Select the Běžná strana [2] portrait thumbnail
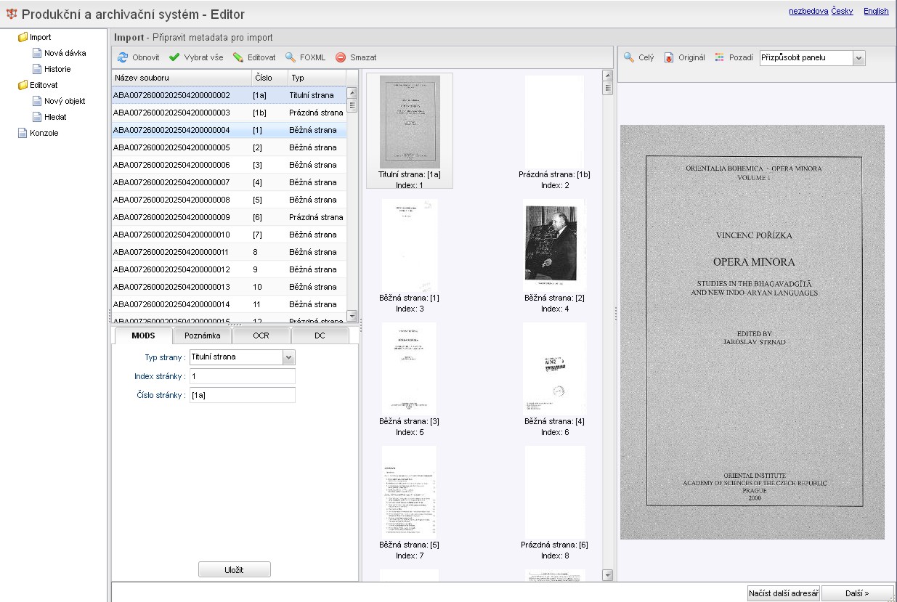The width and height of the screenshot is (897, 602). (x=554, y=254)
